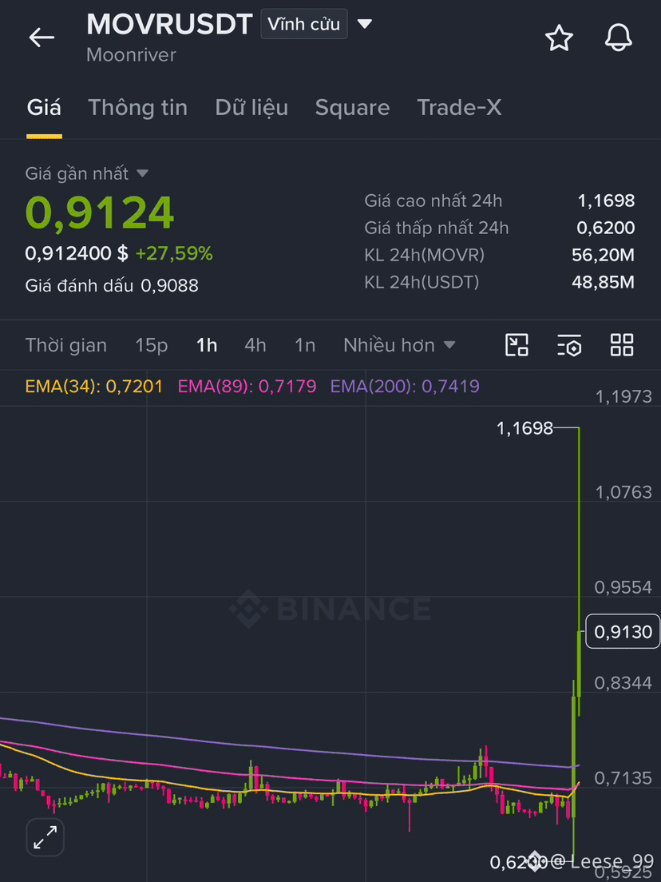The image size is (661, 882).
Task: Select the Thời gian chart mode
Action: 65,345
